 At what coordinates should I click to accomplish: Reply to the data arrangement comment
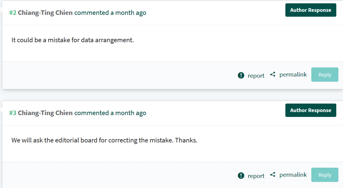325,75
